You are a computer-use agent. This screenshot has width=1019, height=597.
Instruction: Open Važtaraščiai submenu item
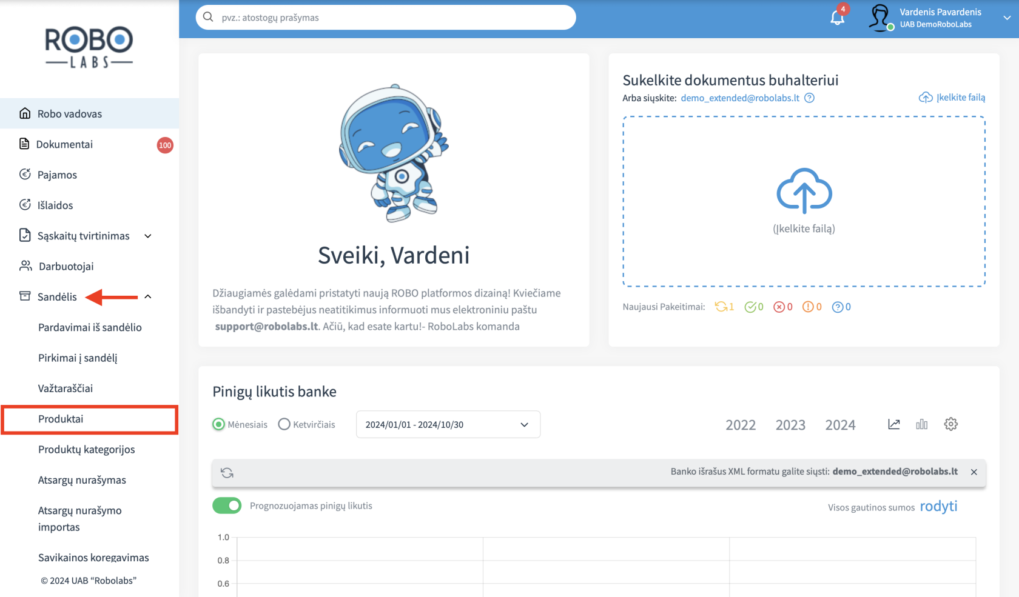pyautogui.click(x=66, y=388)
